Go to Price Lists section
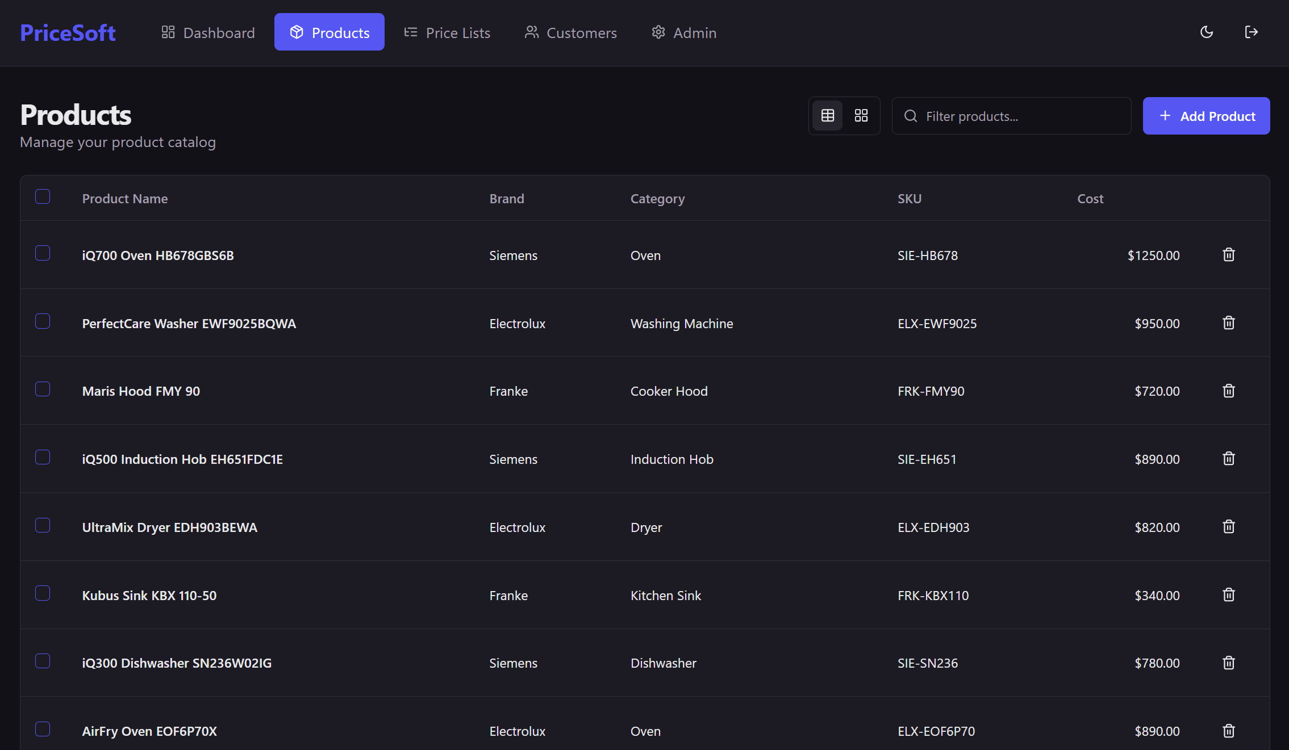 (447, 32)
